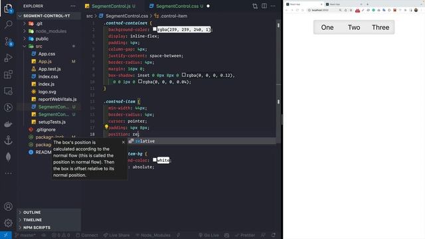
Task: Click src in the breadcrumb
Action: tap(90, 16)
